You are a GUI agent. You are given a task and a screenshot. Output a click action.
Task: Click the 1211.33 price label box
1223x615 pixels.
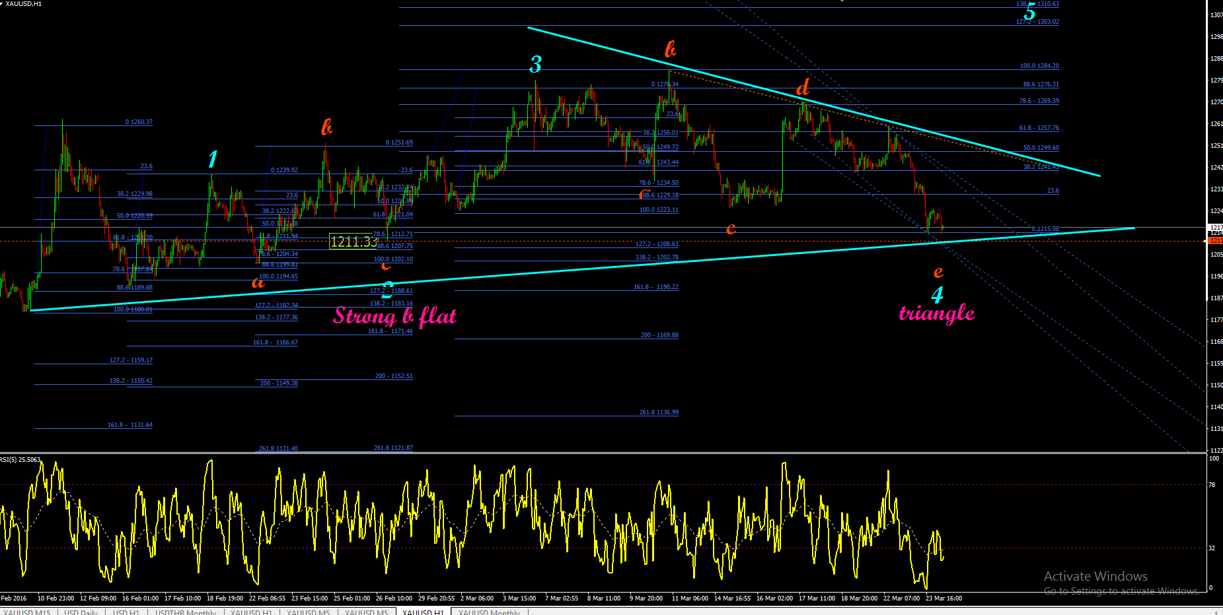[x=353, y=242]
